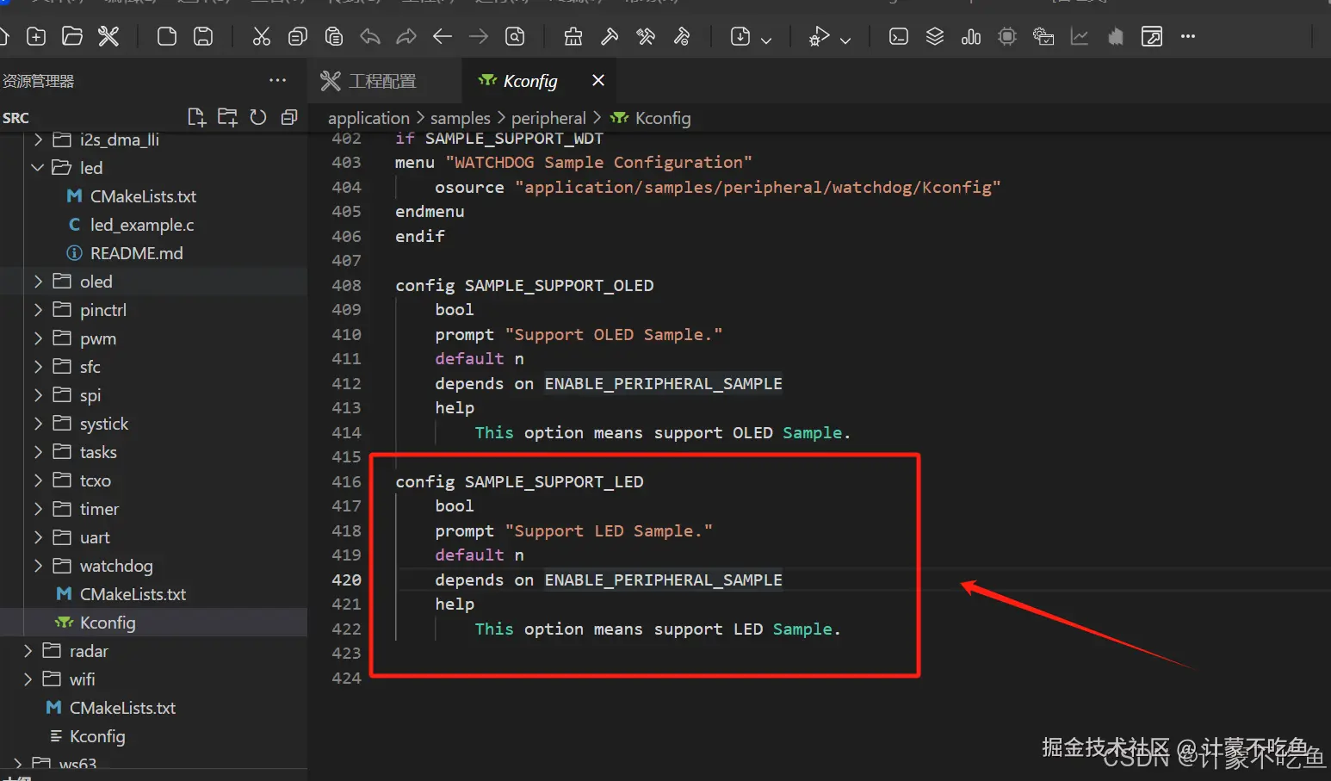Expand the systick folder
Screen dimensions: 1331x781
[x=38, y=424]
